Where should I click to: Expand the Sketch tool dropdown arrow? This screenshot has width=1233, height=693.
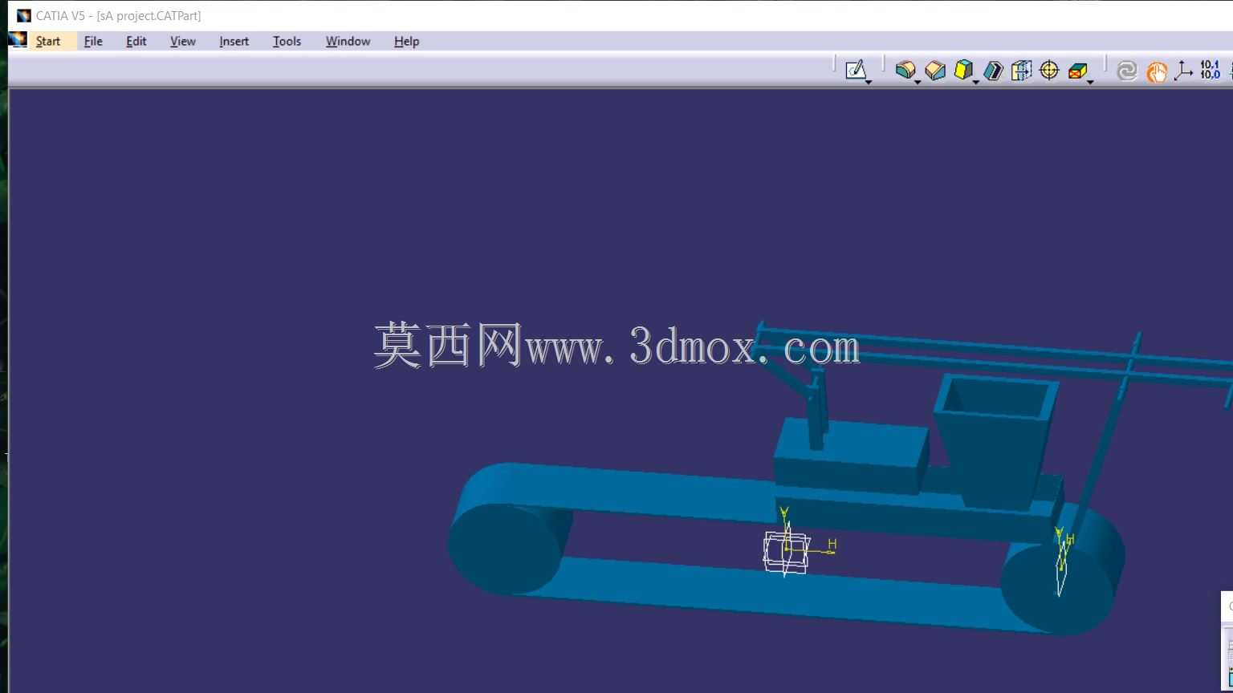point(869,82)
